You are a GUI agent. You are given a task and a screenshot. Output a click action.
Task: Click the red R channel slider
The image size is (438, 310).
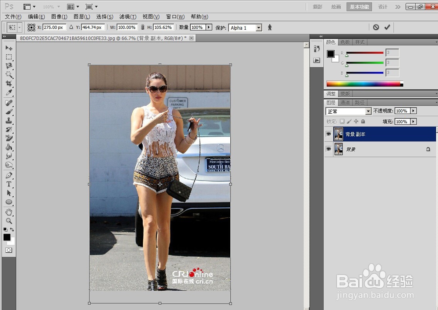point(364,53)
